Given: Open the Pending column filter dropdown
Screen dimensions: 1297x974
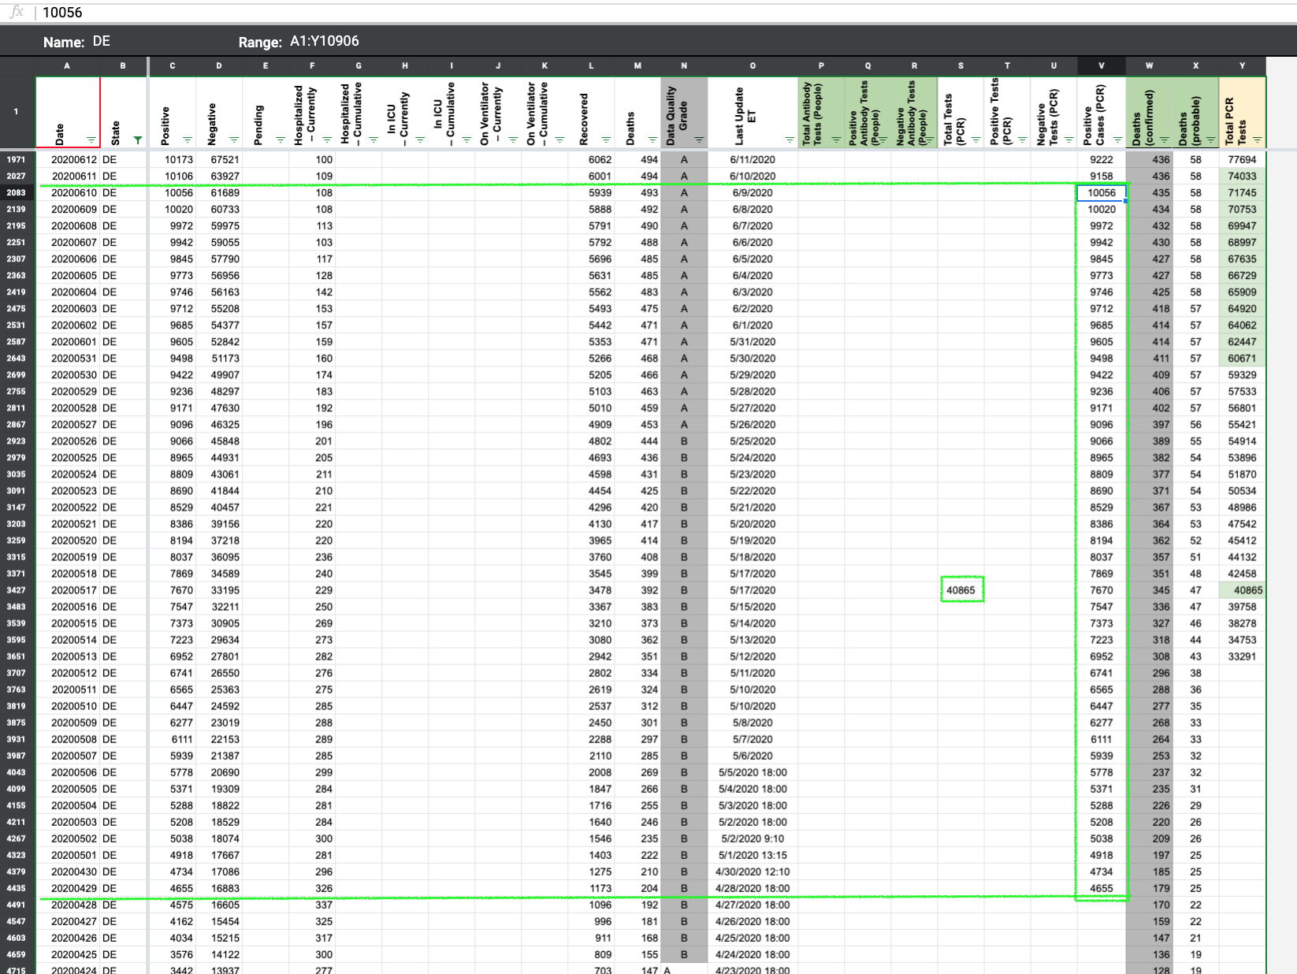Looking at the screenshot, I should (281, 140).
